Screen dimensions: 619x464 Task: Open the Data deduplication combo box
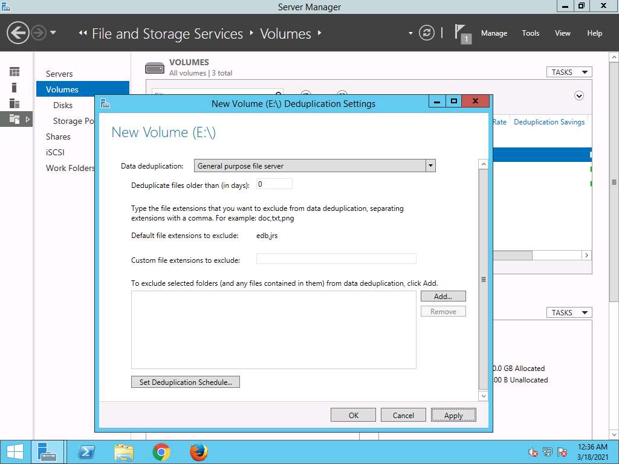click(314, 166)
